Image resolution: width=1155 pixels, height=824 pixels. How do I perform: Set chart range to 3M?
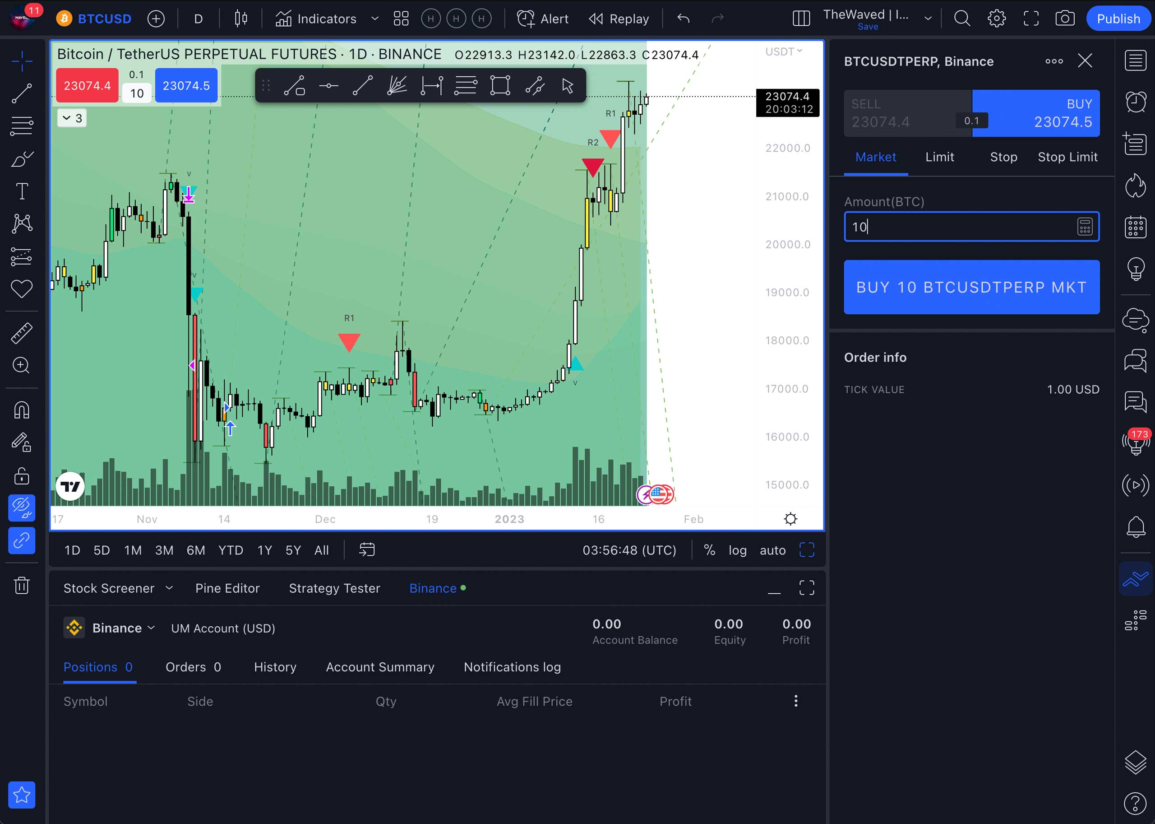click(164, 550)
